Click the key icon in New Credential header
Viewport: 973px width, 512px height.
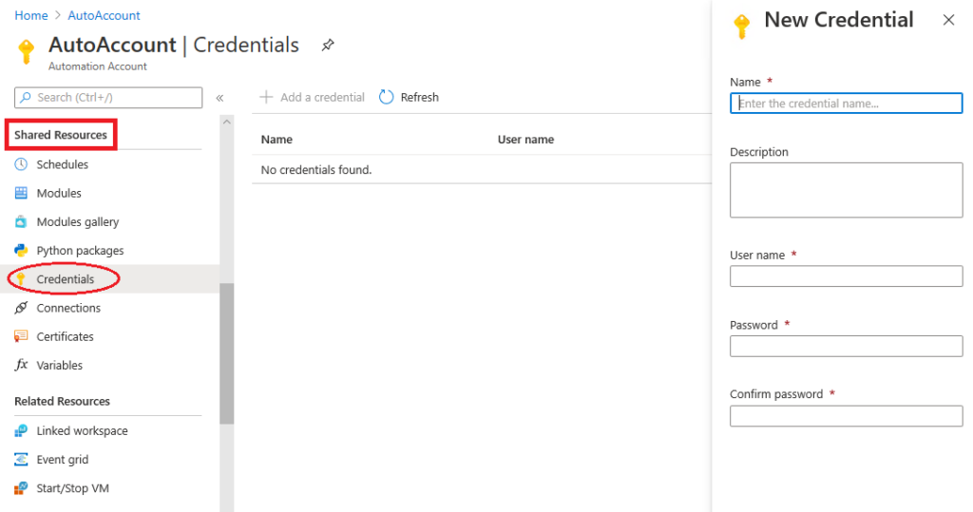[x=741, y=26]
